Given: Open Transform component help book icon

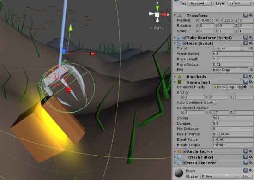Looking at the screenshot, I should pos(245,15).
